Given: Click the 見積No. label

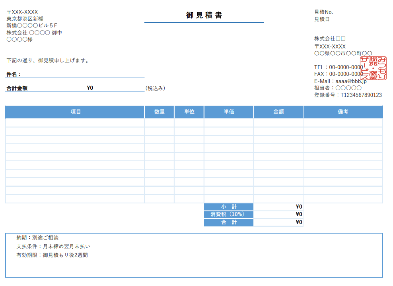Looking at the screenshot, I should tap(323, 12).
